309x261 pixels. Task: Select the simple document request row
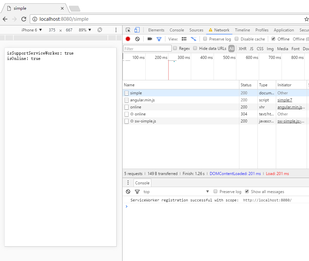pos(216,93)
